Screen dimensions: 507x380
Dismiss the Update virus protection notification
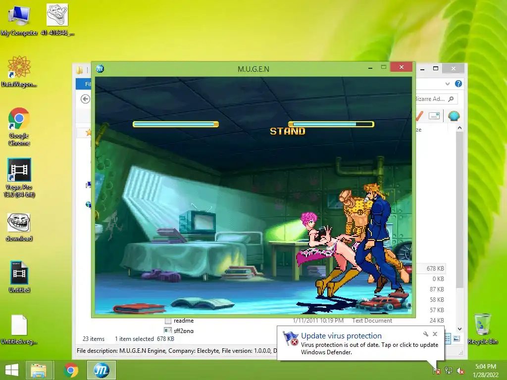pyautogui.click(x=435, y=334)
